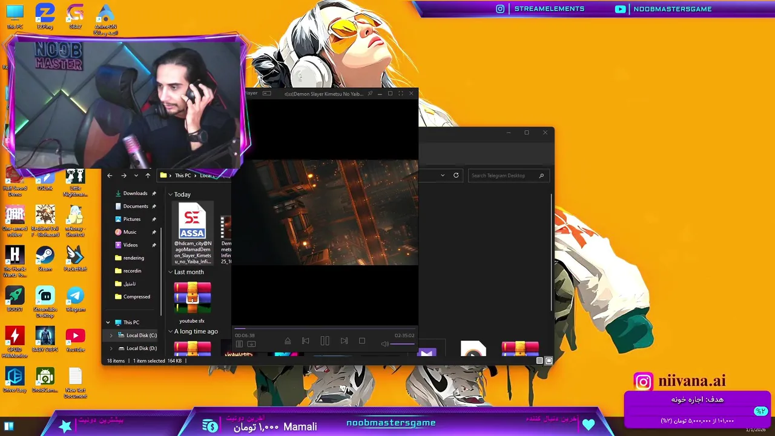
Task: Open Downloads in the Explorer sidebar
Action: (134, 193)
